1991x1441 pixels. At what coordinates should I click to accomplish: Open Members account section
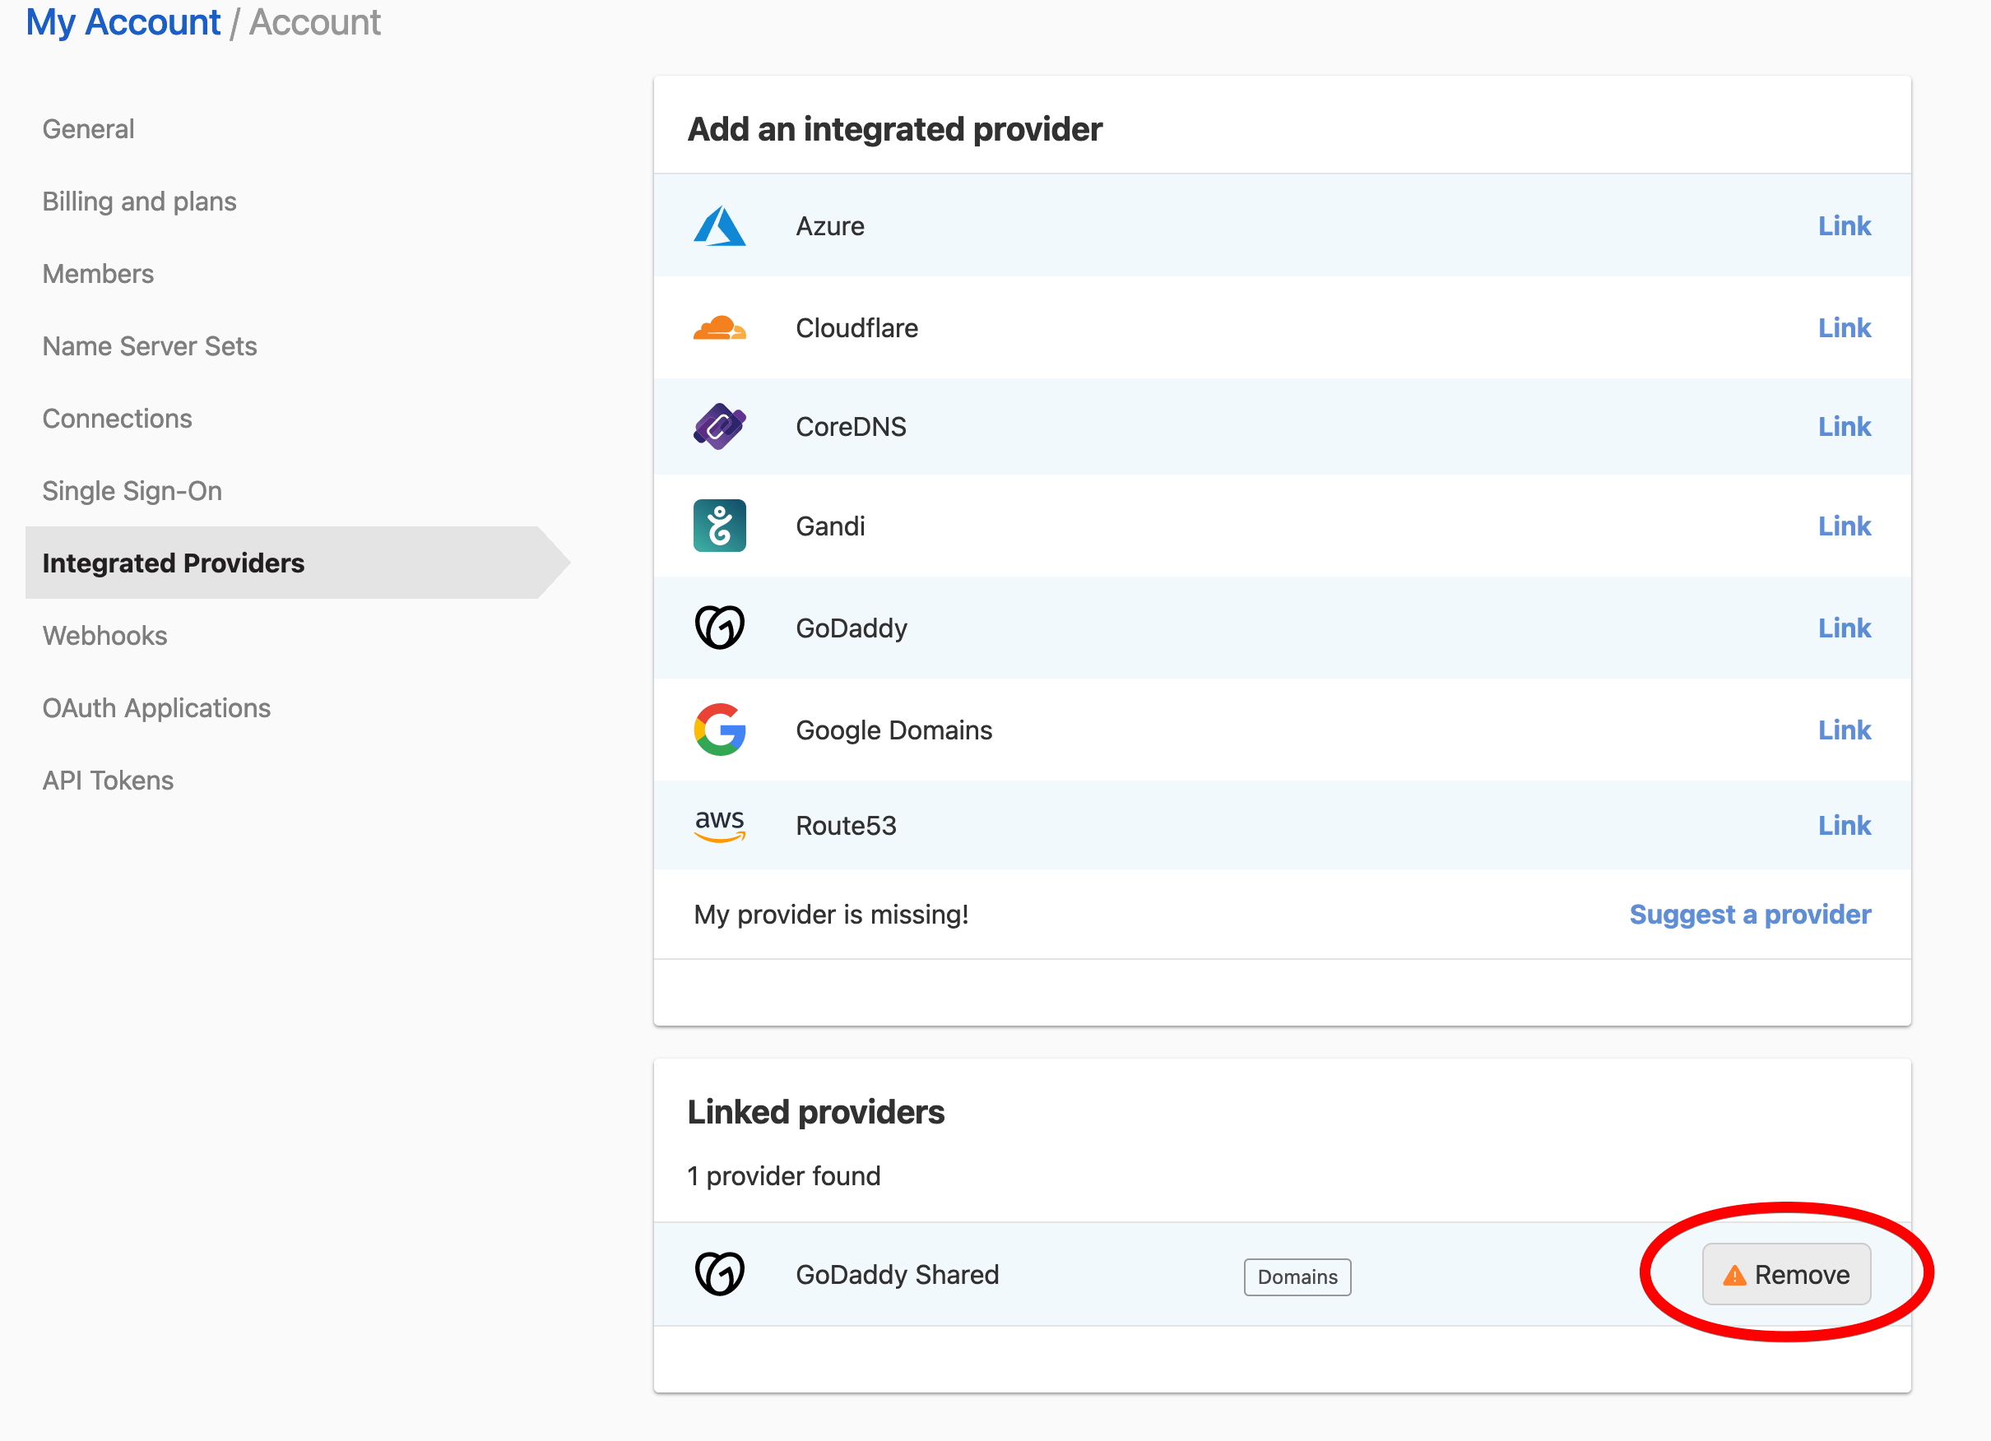point(97,274)
